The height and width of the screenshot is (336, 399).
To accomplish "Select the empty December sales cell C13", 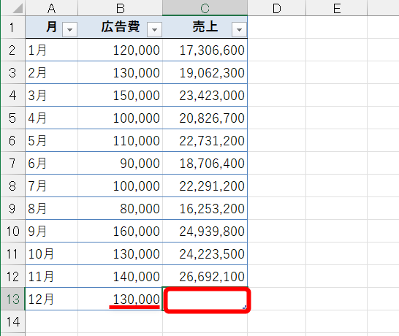I will click(205, 299).
